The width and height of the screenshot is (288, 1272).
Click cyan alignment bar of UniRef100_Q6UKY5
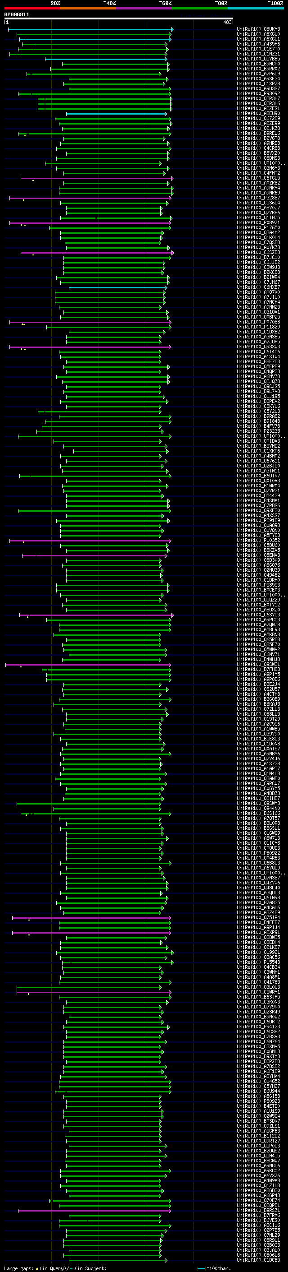pos(90,30)
